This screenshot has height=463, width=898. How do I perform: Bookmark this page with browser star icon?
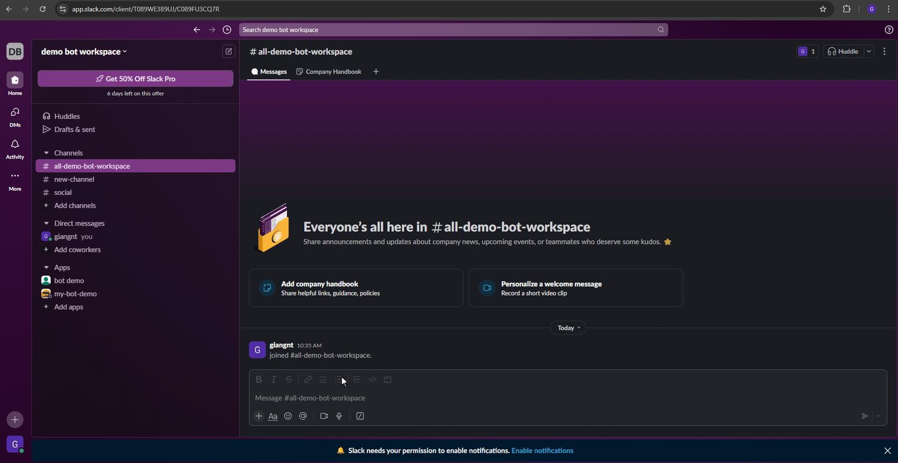pyautogui.click(x=823, y=9)
